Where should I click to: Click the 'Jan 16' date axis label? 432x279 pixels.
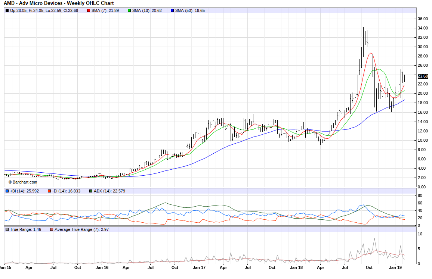(102, 267)
